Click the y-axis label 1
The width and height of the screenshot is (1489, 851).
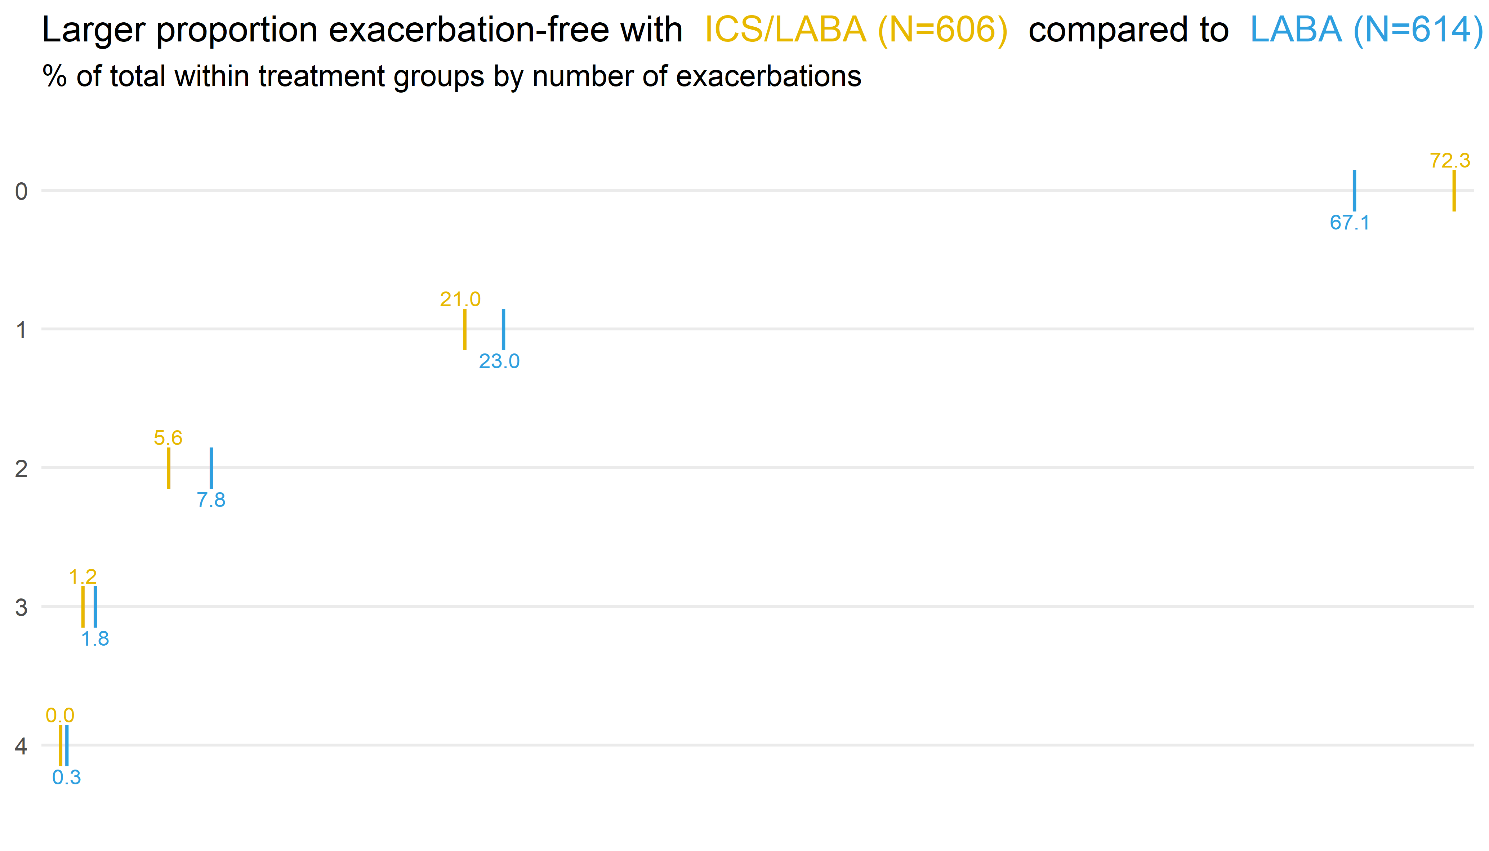(x=21, y=330)
